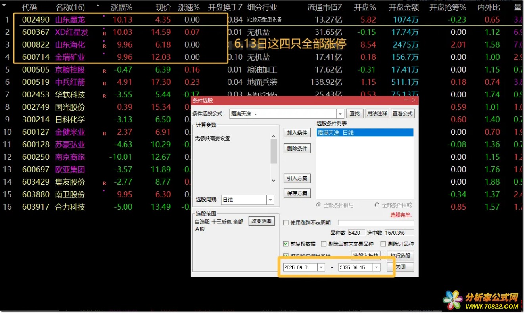Click stock code 603429
Viewport: 525px width, 313px height.
click(x=36, y=182)
